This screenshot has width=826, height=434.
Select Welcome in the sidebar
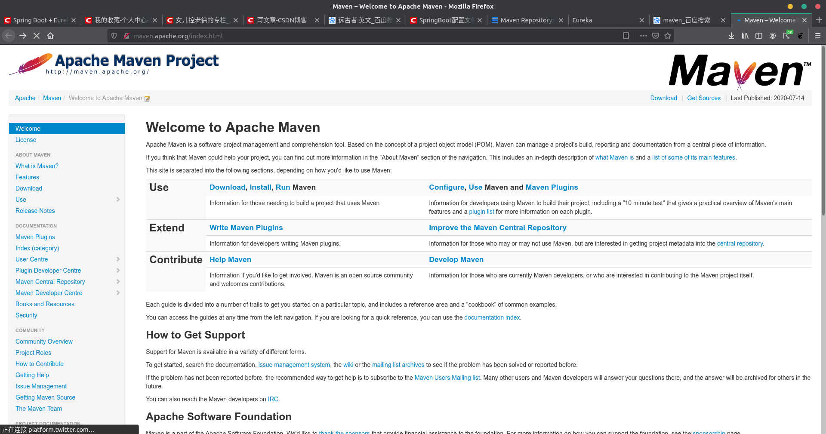67,129
